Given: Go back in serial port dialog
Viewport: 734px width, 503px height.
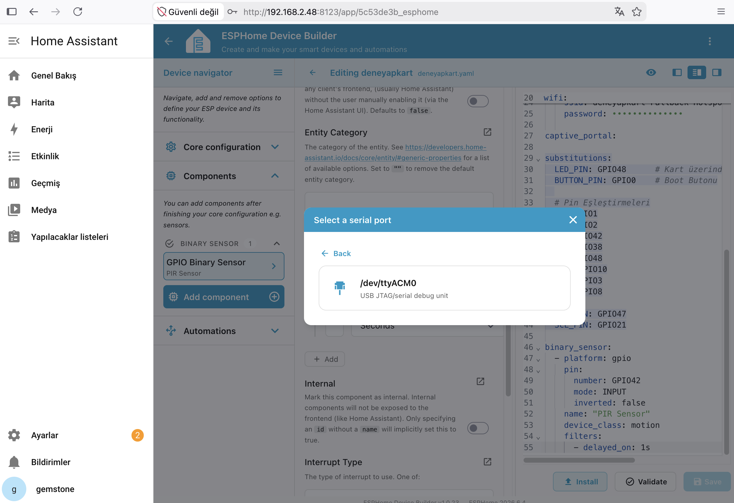Looking at the screenshot, I should [336, 253].
